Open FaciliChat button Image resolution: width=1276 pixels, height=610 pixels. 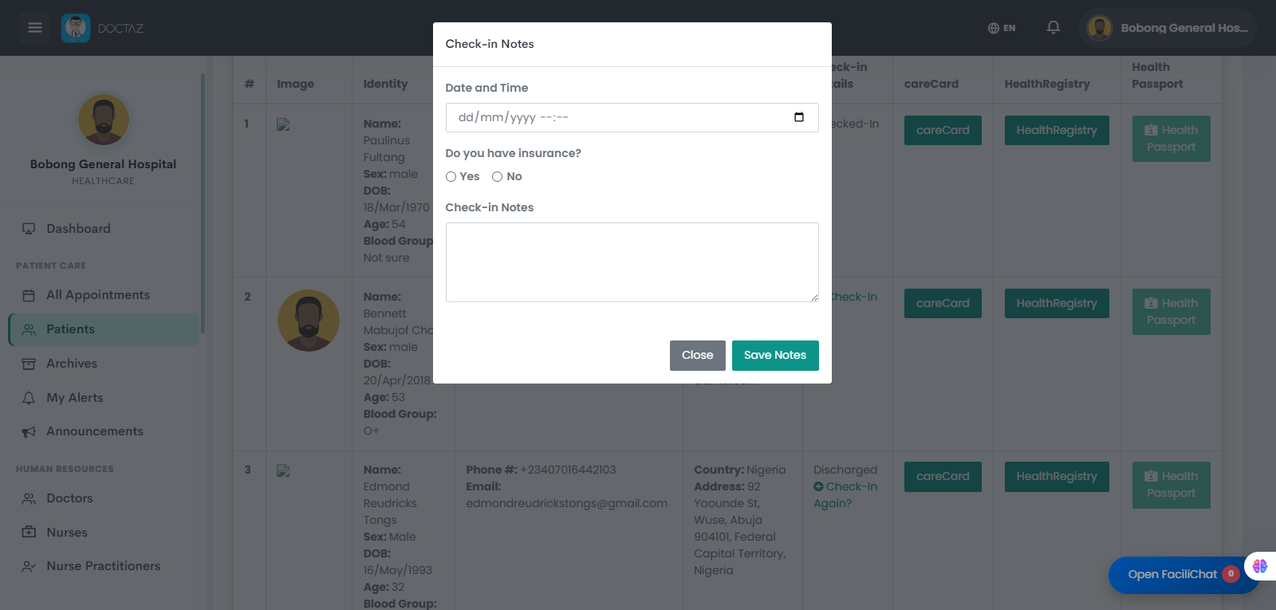(x=1183, y=575)
